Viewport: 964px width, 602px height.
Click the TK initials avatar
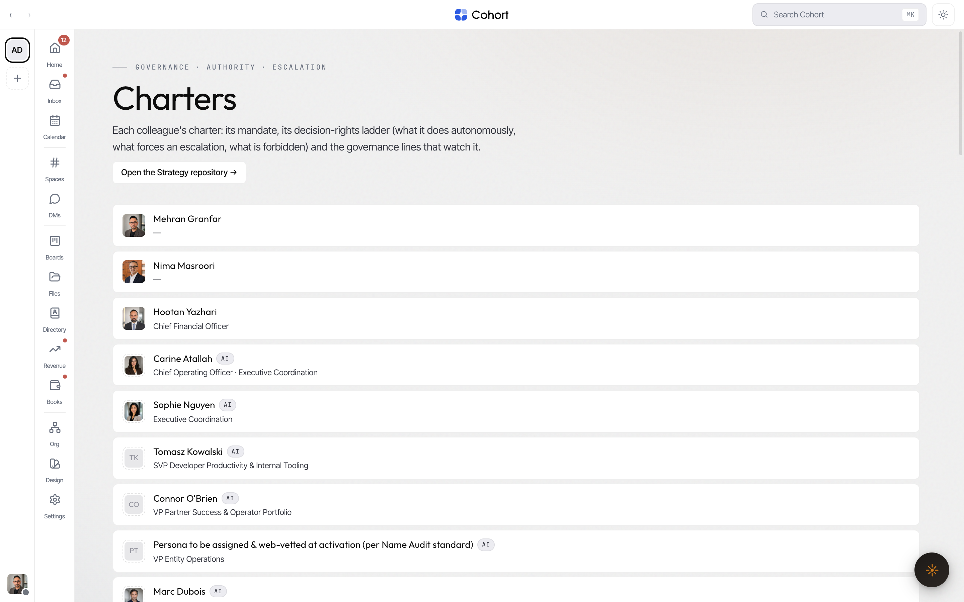tap(134, 458)
